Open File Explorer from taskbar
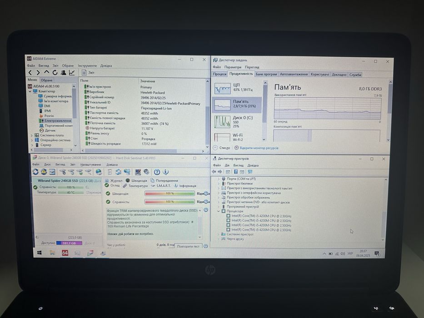 click(52, 253)
